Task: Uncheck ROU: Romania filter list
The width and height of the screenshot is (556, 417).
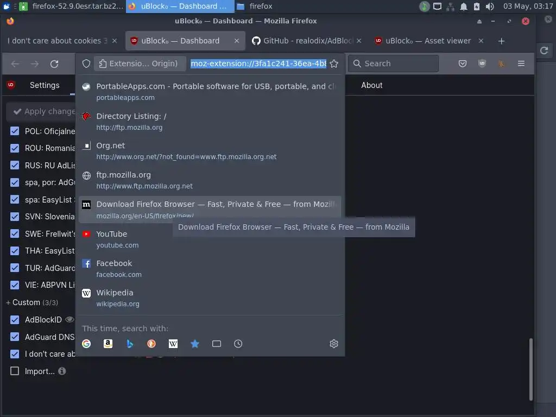Action: 15,148
